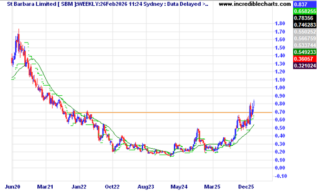Viewport: 317px width, 192px height.
Task: Click the Jan22 date axis label
Action: [79, 187]
